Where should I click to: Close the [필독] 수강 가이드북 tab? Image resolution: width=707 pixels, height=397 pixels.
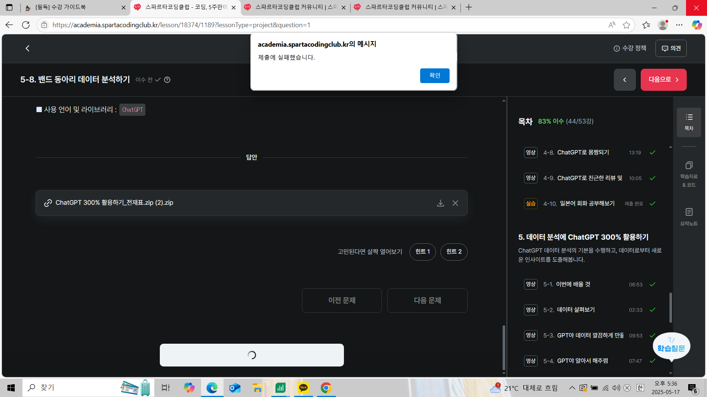(x=123, y=7)
